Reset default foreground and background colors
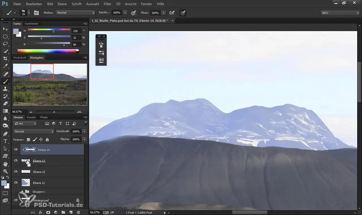This screenshot has width=362, height=215. [3, 177]
